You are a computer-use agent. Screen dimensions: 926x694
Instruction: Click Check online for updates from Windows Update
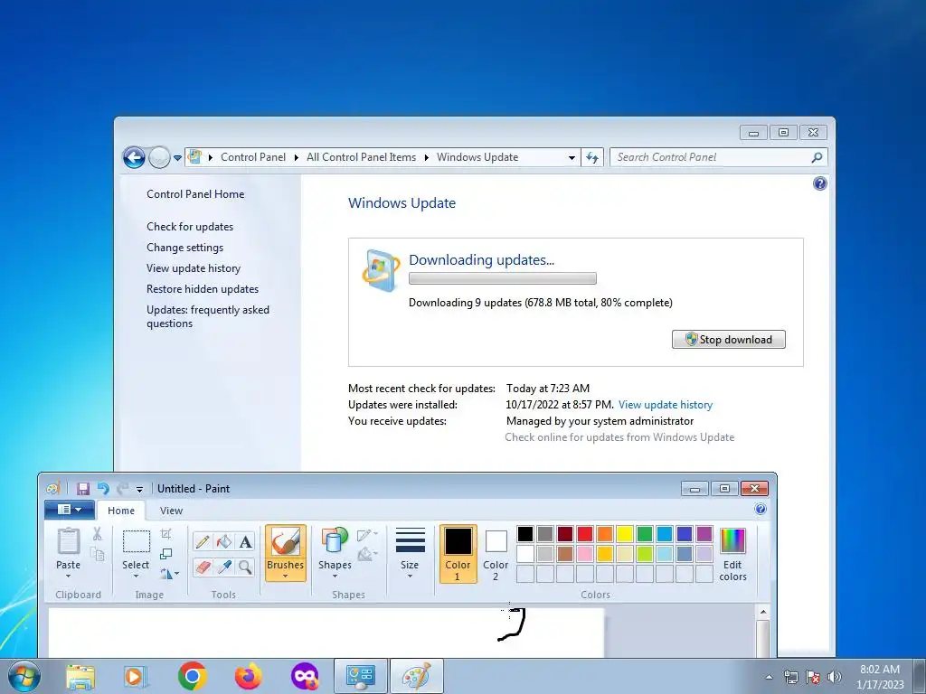click(x=619, y=437)
